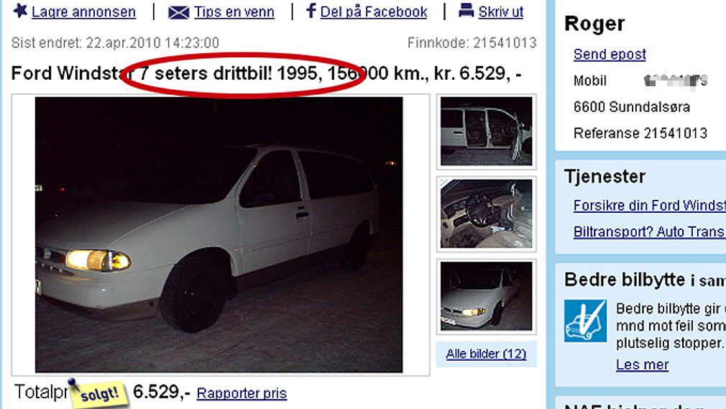This screenshot has width=726, height=409.
Task: Click the star icon beside Lagre annonsen
Action: click(20, 10)
